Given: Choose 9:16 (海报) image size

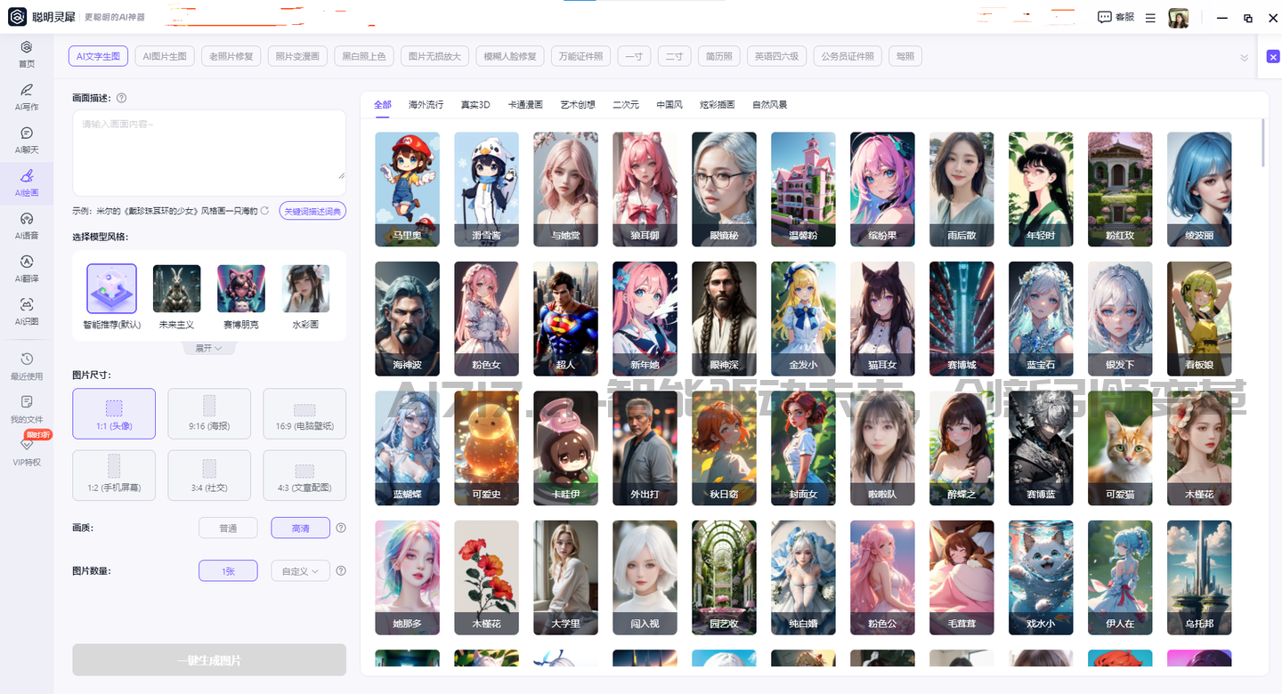Looking at the screenshot, I should [209, 414].
